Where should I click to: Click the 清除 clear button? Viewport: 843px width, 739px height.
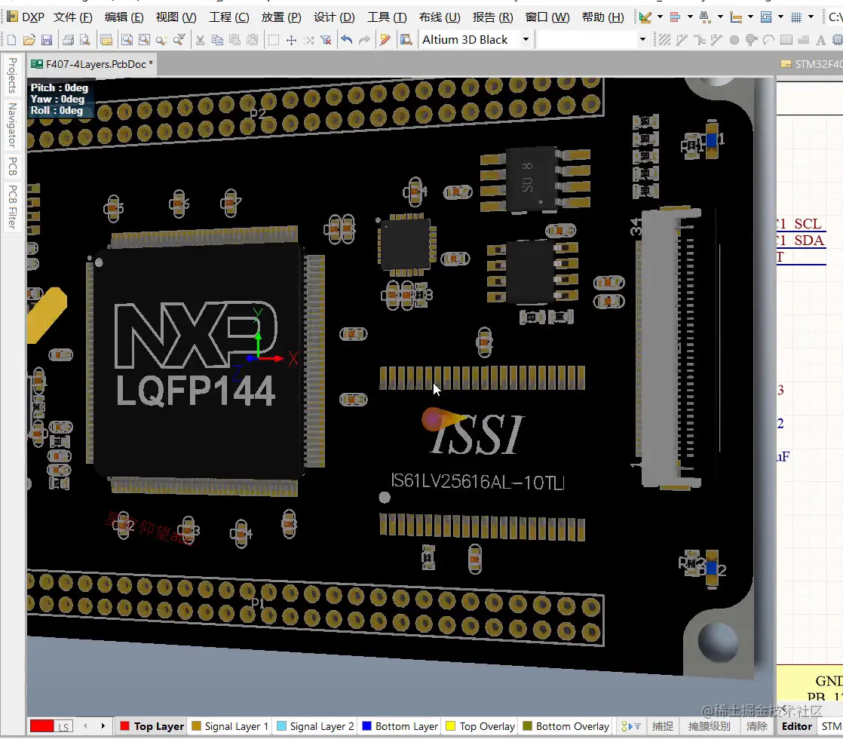(x=756, y=726)
